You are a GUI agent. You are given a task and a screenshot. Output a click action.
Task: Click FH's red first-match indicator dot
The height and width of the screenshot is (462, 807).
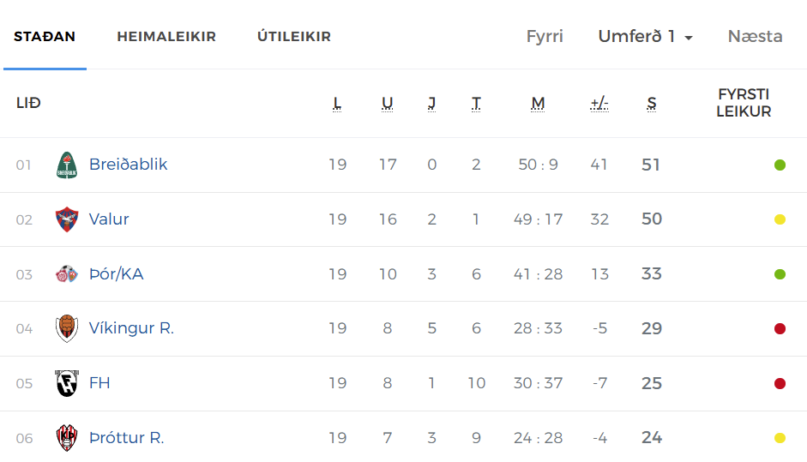[780, 384]
